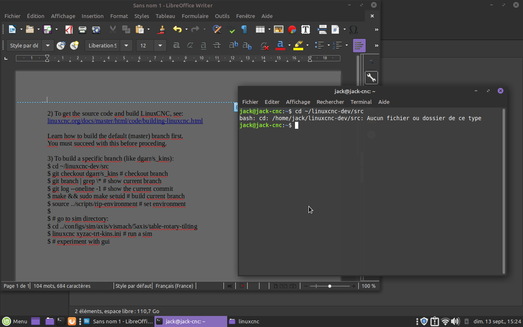Open font name Liberation dropdown arrow
The image size is (523, 327).
click(x=126, y=45)
